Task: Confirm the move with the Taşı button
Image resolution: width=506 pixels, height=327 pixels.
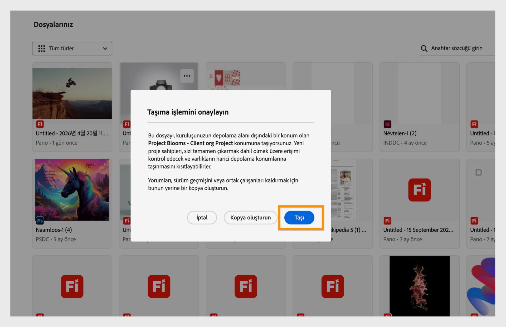Action: 299,218
